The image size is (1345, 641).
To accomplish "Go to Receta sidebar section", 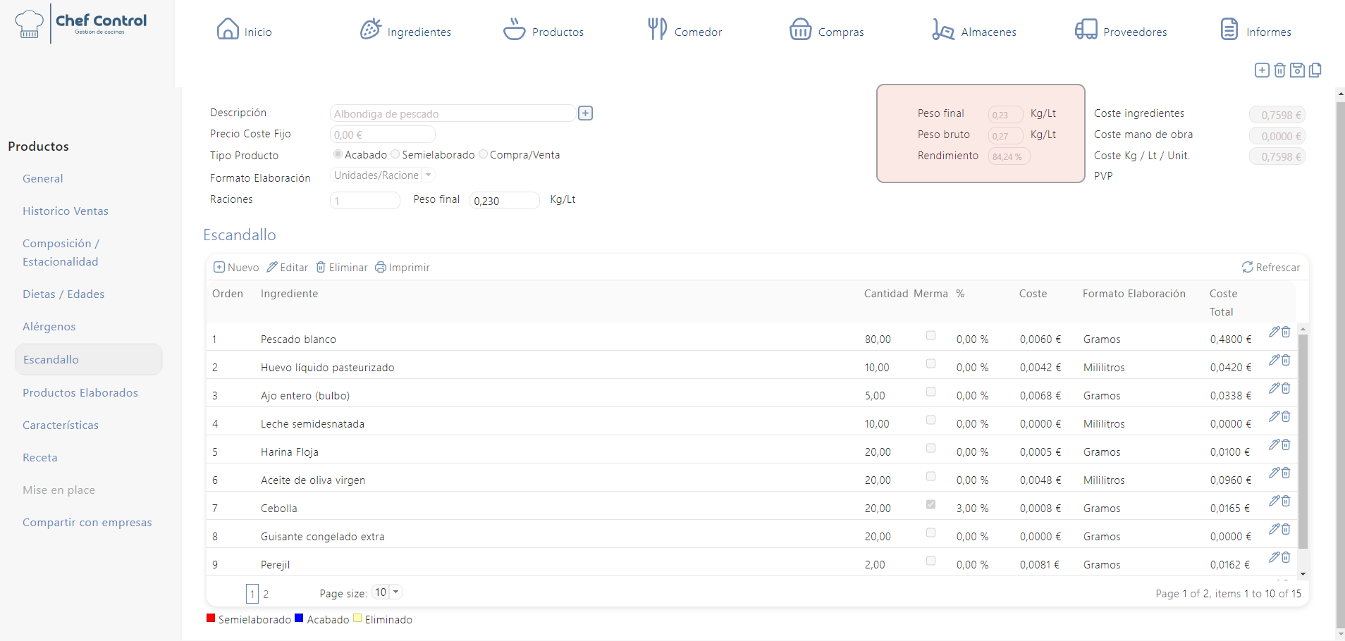I will pyautogui.click(x=40, y=458).
